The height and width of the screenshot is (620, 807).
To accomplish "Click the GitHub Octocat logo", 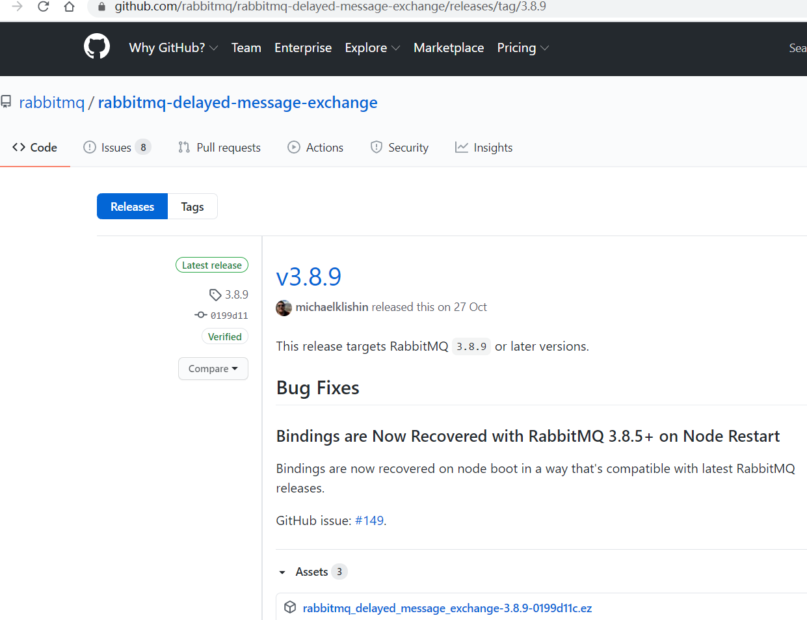I will point(97,47).
